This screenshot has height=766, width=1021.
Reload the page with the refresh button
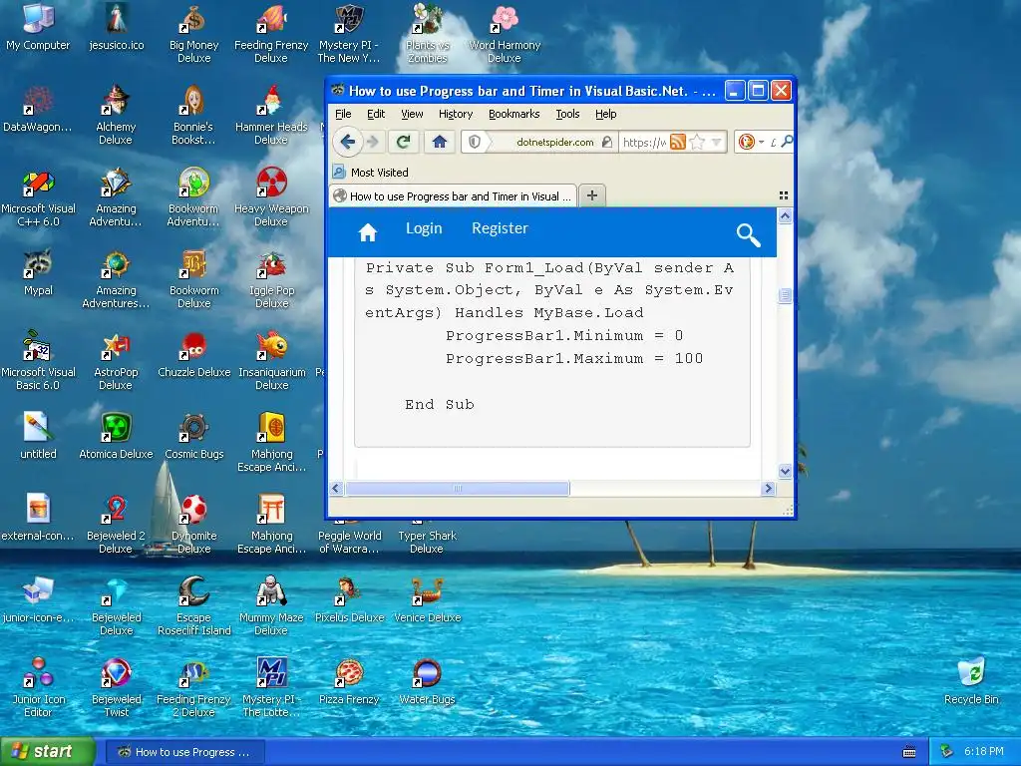coord(404,142)
